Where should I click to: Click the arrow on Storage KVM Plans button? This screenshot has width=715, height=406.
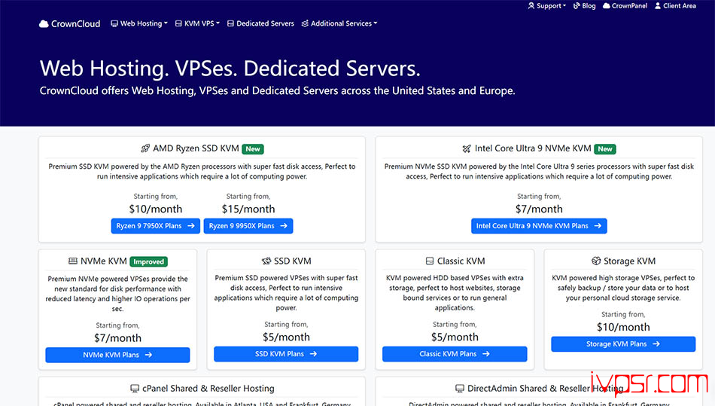[656, 344]
